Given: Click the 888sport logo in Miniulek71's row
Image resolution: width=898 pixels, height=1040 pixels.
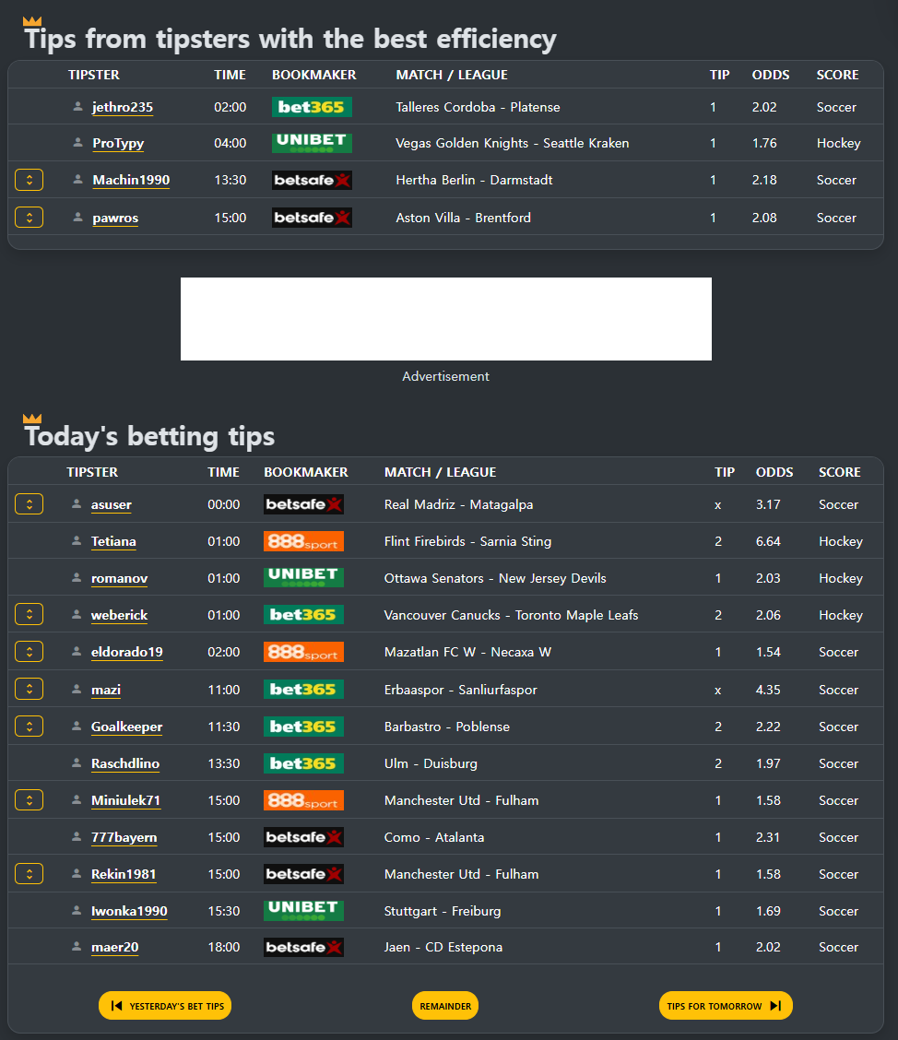Looking at the screenshot, I should pos(303,800).
